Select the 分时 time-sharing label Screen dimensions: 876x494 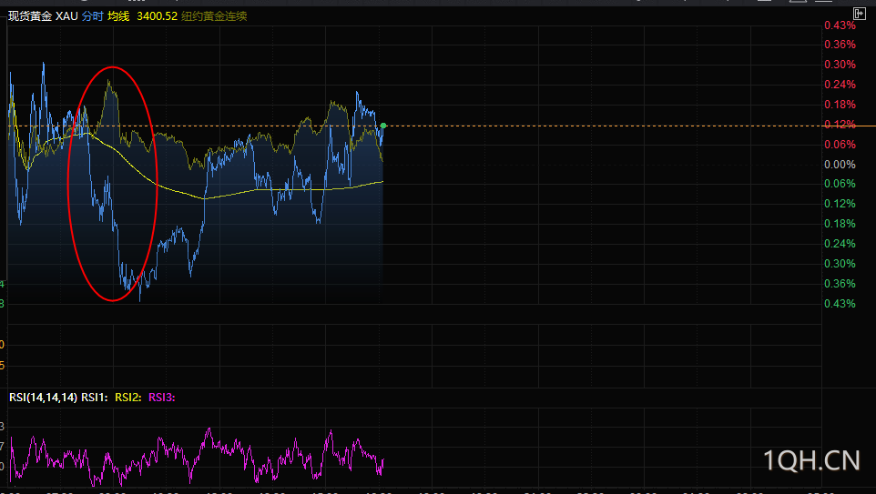point(92,16)
